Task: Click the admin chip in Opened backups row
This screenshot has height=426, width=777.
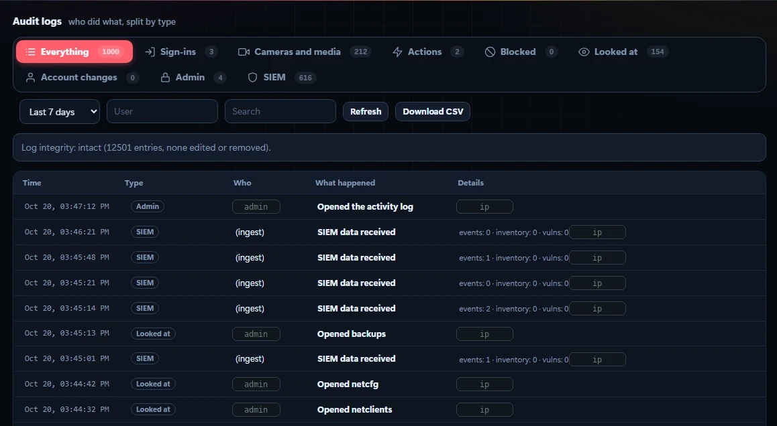Action: (x=256, y=334)
